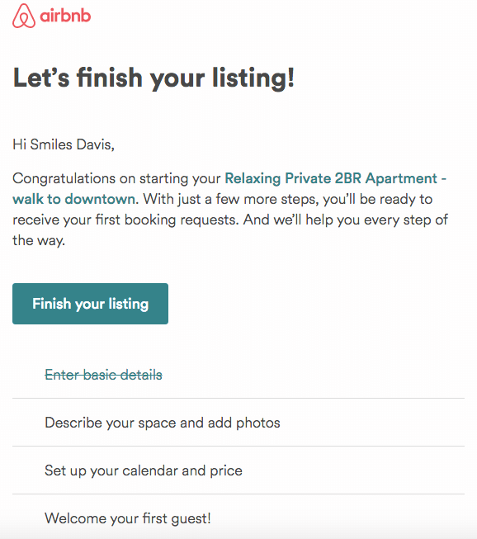
Task: Click the walk to downtown link text
Action: [x=74, y=199]
